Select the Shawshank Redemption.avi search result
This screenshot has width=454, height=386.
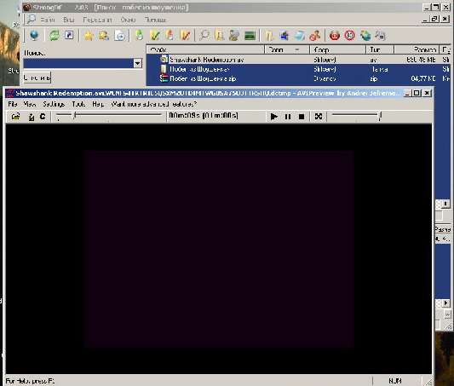coord(298,60)
